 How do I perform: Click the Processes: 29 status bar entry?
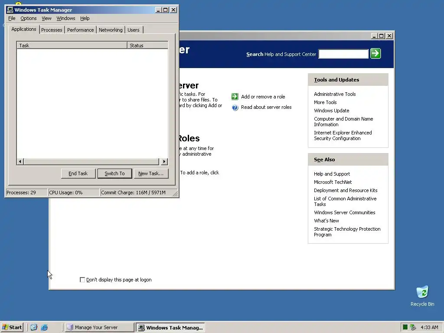point(26,193)
